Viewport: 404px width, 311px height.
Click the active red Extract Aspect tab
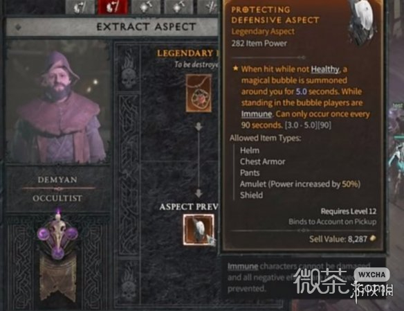click(x=113, y=7)
